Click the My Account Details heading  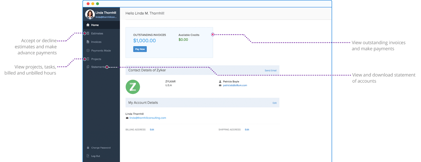(x=143, y=103)
